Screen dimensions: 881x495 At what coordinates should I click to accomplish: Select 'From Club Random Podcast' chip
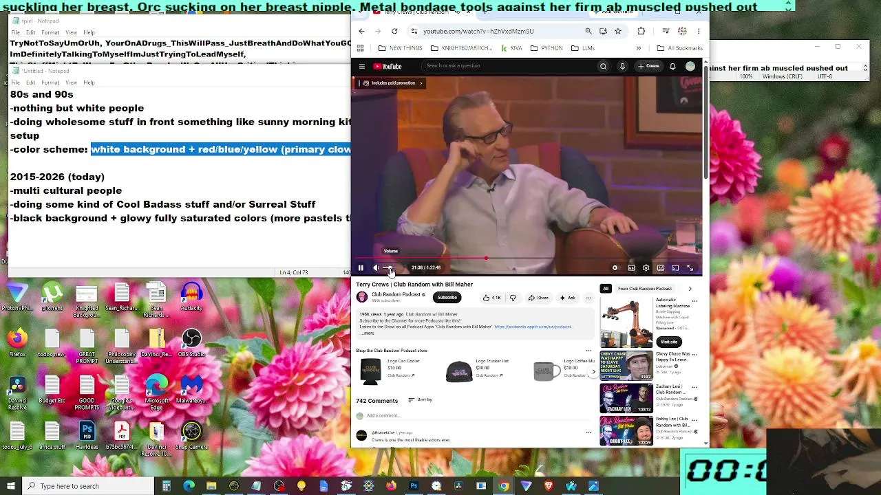(644, 289)
